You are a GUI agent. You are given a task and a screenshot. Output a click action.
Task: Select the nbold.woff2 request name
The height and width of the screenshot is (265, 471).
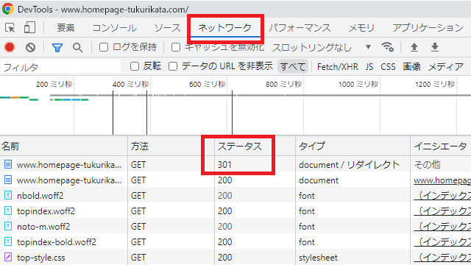[40, 196]
